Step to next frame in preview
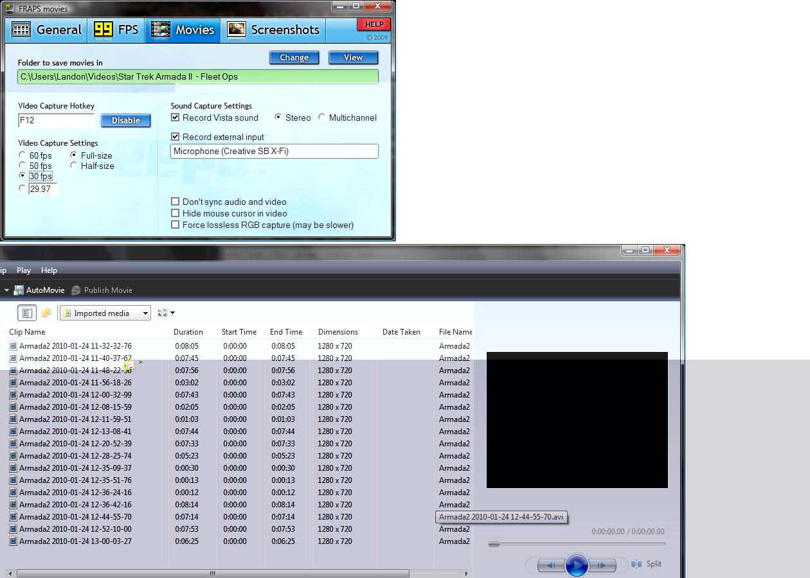Image resolution: width=810 pixels, height=578 pixels. (x=602, y=565)
